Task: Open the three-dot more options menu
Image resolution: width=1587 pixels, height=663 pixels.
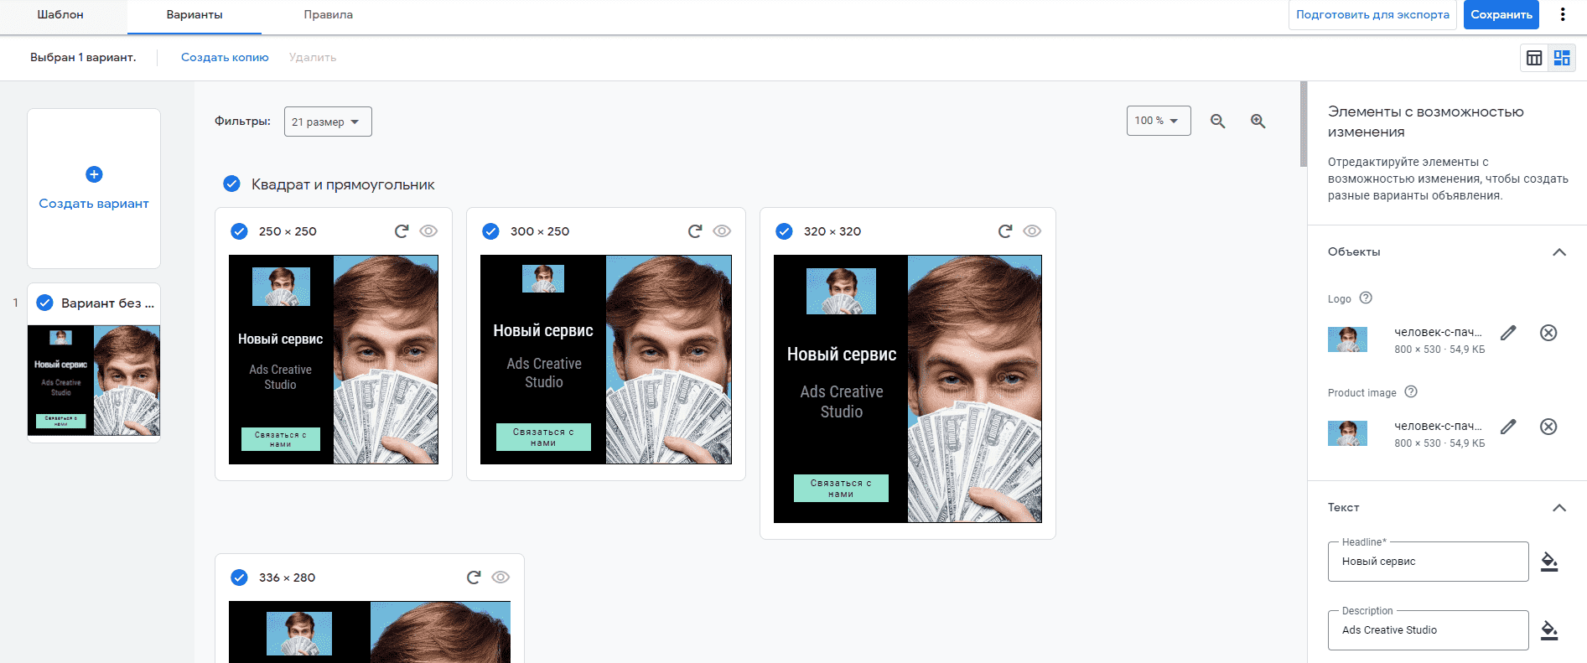Action: (x=1563, y=14)
